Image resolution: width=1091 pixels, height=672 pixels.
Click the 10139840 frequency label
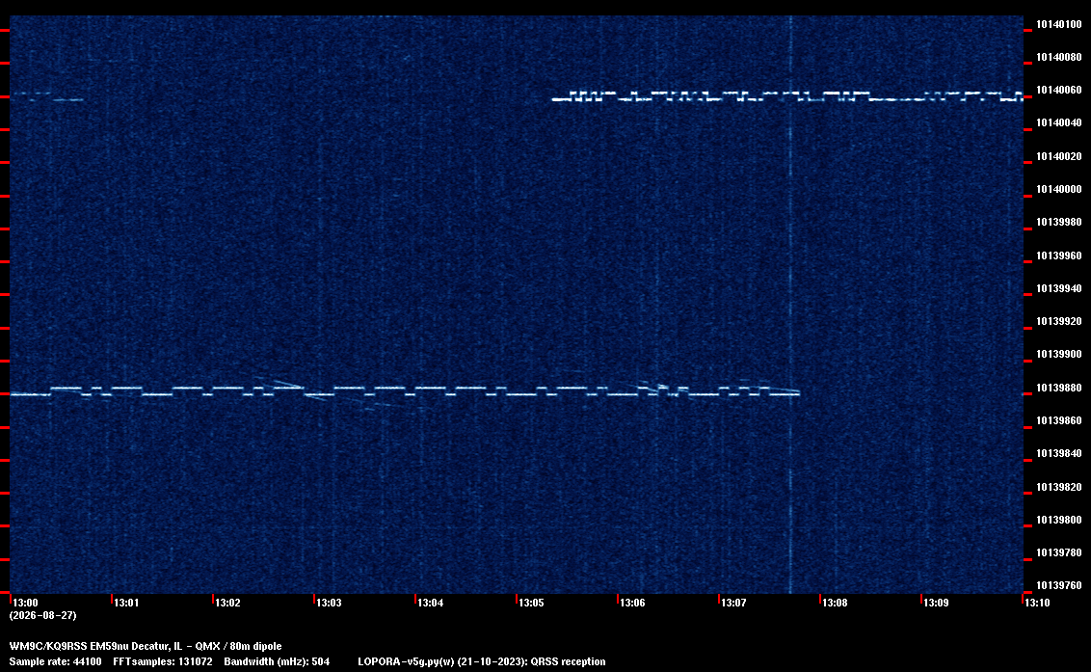(x=1058, y=452)
